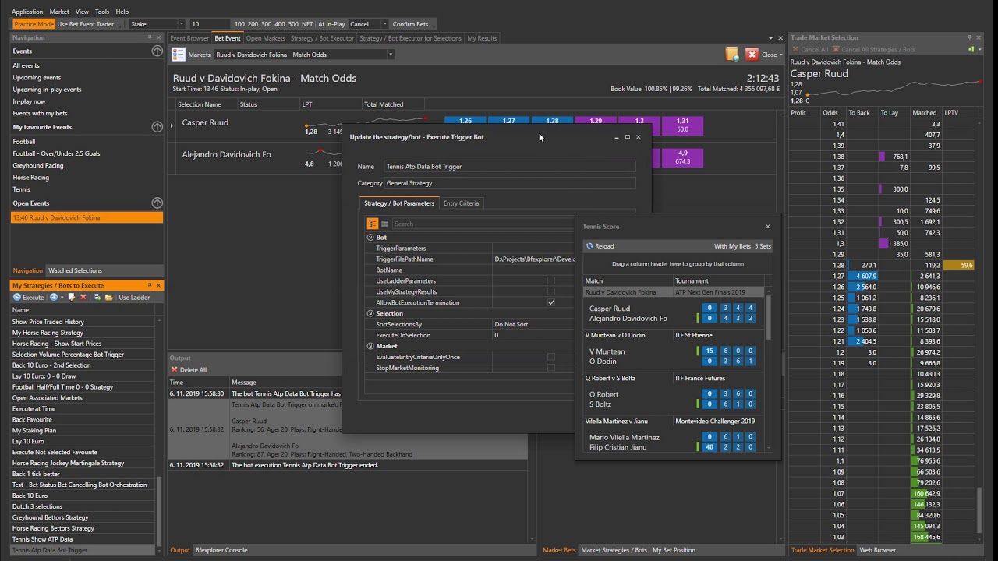
Task: Delete selected strategy with red X icon
Action: (x=83, y=297)
